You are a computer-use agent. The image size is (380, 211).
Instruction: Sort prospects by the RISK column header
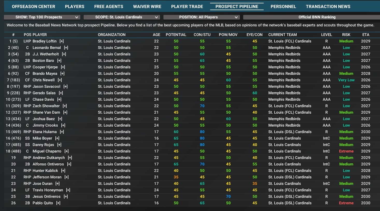pos(346,35)
